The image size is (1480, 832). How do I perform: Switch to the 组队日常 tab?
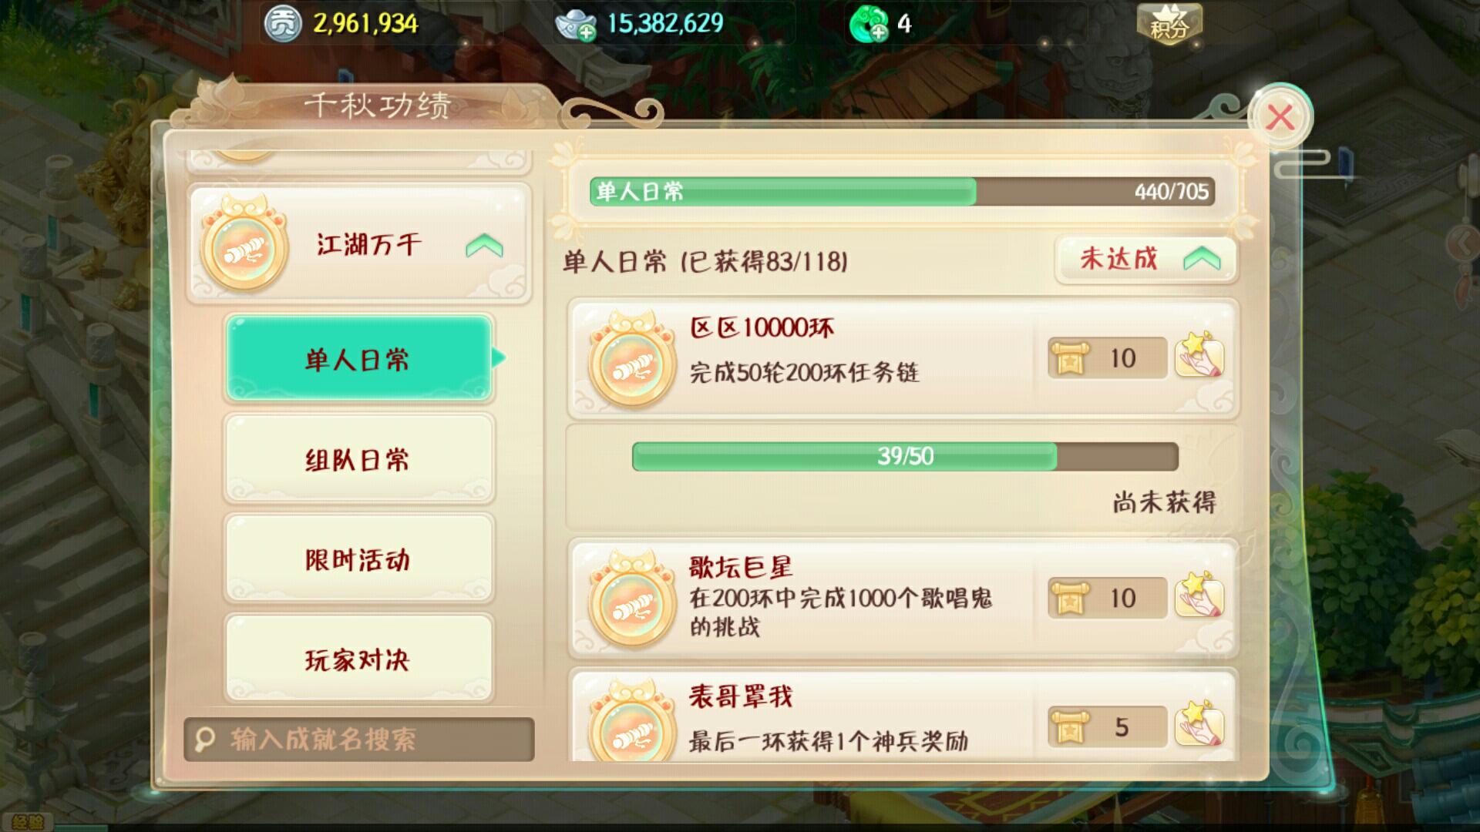point(358,459)
